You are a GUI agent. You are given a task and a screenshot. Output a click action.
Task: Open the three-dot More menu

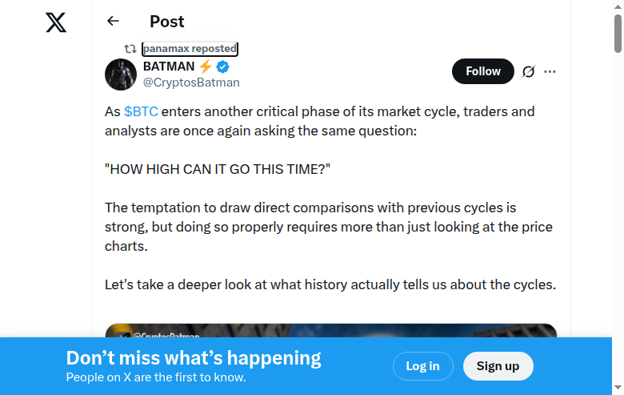(x=550, y=71)
